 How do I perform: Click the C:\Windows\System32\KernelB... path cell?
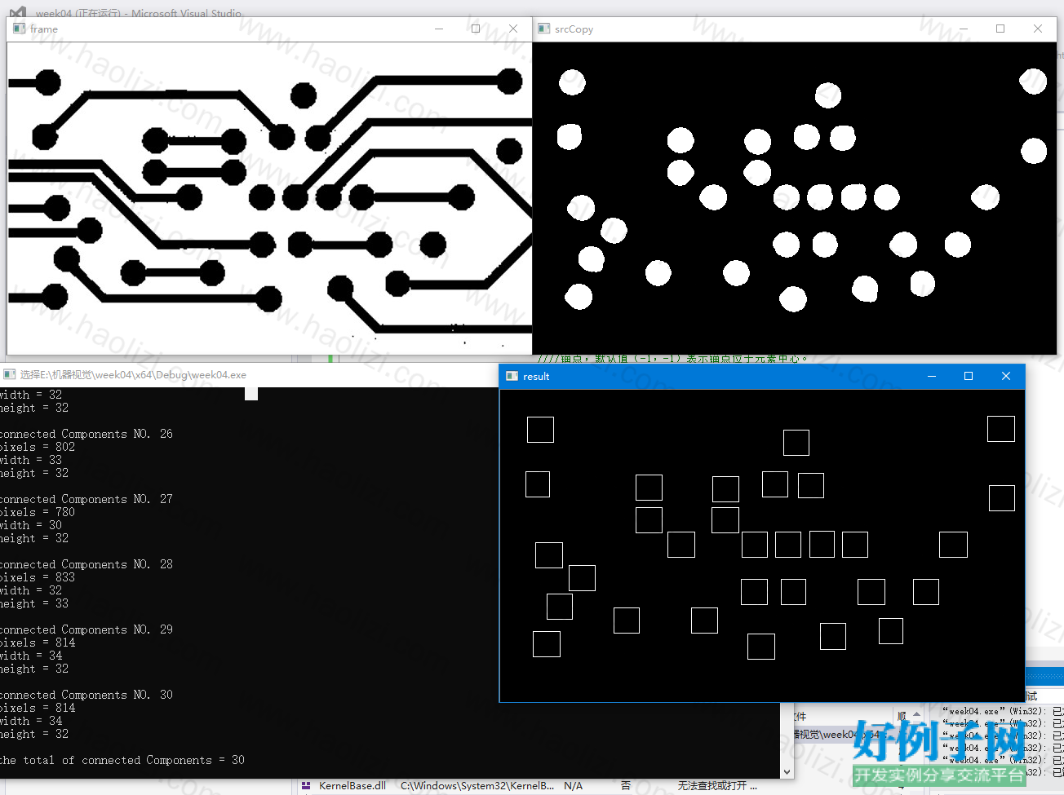tap(477, 786)
